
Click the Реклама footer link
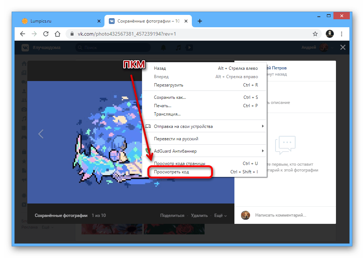point(29,227)
